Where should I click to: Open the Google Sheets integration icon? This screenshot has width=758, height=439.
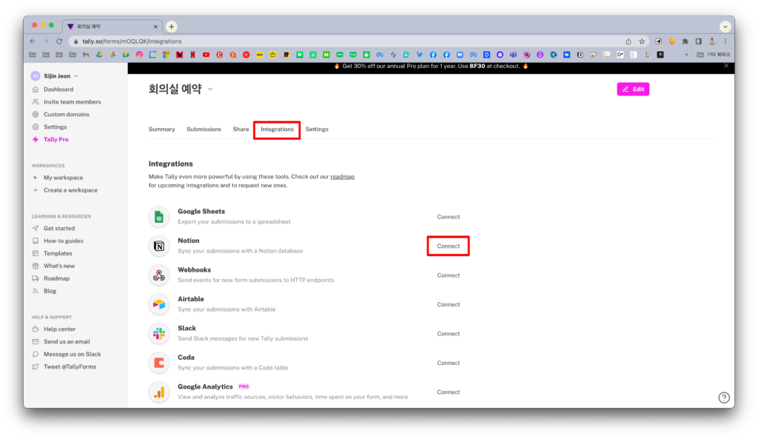pyautogui.click(x=159, y=217)
